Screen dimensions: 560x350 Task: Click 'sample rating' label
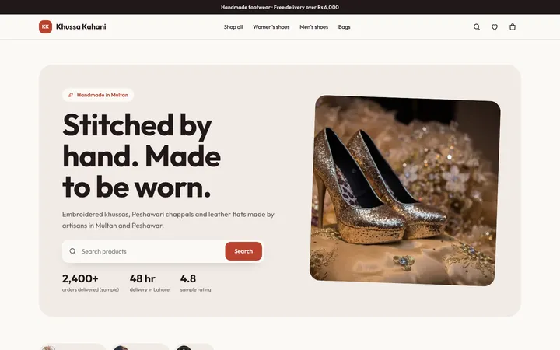[196, 289]
